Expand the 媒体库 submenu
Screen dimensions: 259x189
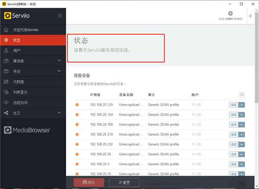click(60, 61)
